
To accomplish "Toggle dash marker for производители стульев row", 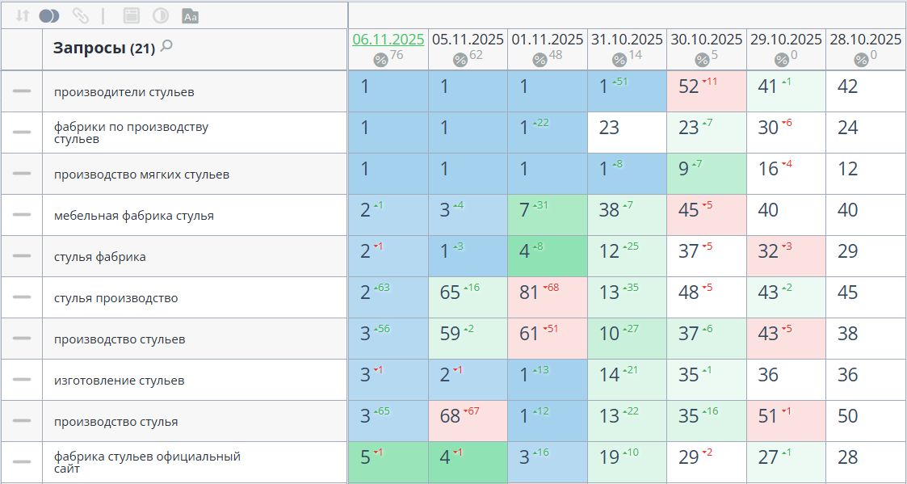I will [22, 90].
